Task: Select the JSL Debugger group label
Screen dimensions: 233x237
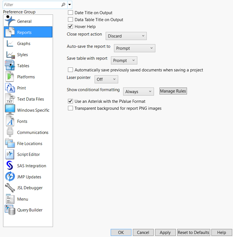Action: tap(30, 188)
